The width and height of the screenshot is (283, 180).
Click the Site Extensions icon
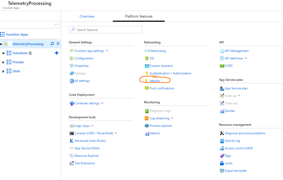click(x=72, y=163)
